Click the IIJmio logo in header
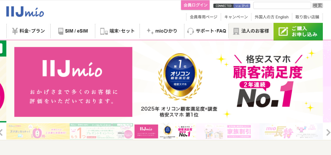 pyautogui.click(x=25, y=12)
